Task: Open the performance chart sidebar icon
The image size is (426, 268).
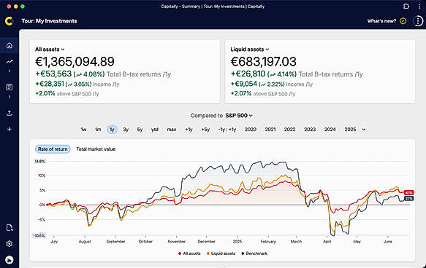Action: click(x=9, y=62)
